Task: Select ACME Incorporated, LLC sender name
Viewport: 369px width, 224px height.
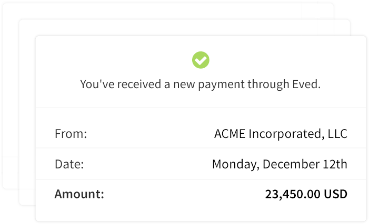Action: click(281, 134)
